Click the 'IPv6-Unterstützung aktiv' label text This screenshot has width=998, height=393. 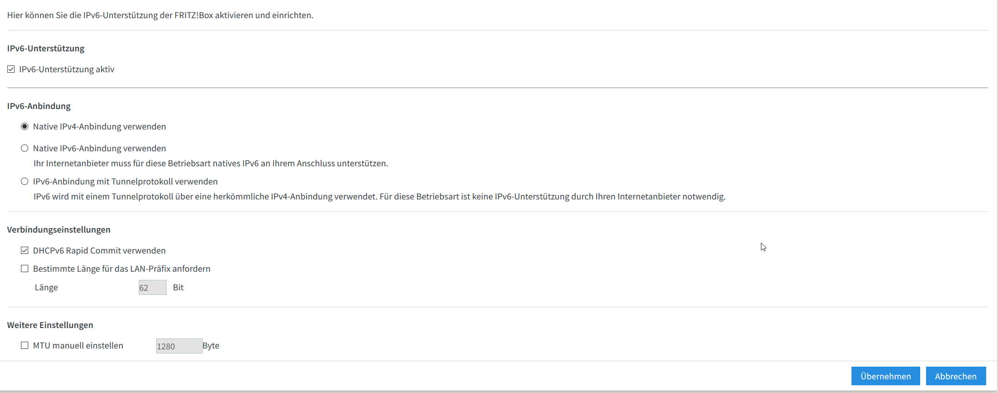click(66, 69)
